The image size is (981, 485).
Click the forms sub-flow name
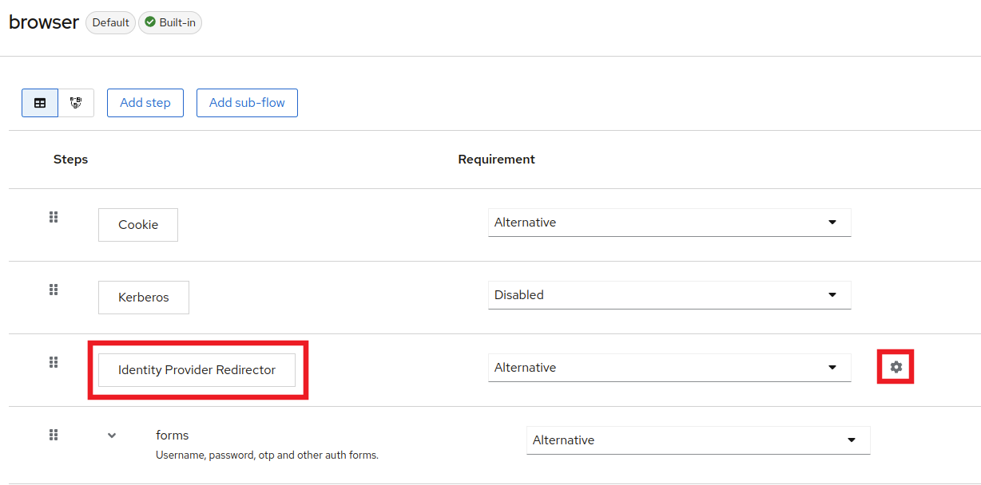click(173, 436)
